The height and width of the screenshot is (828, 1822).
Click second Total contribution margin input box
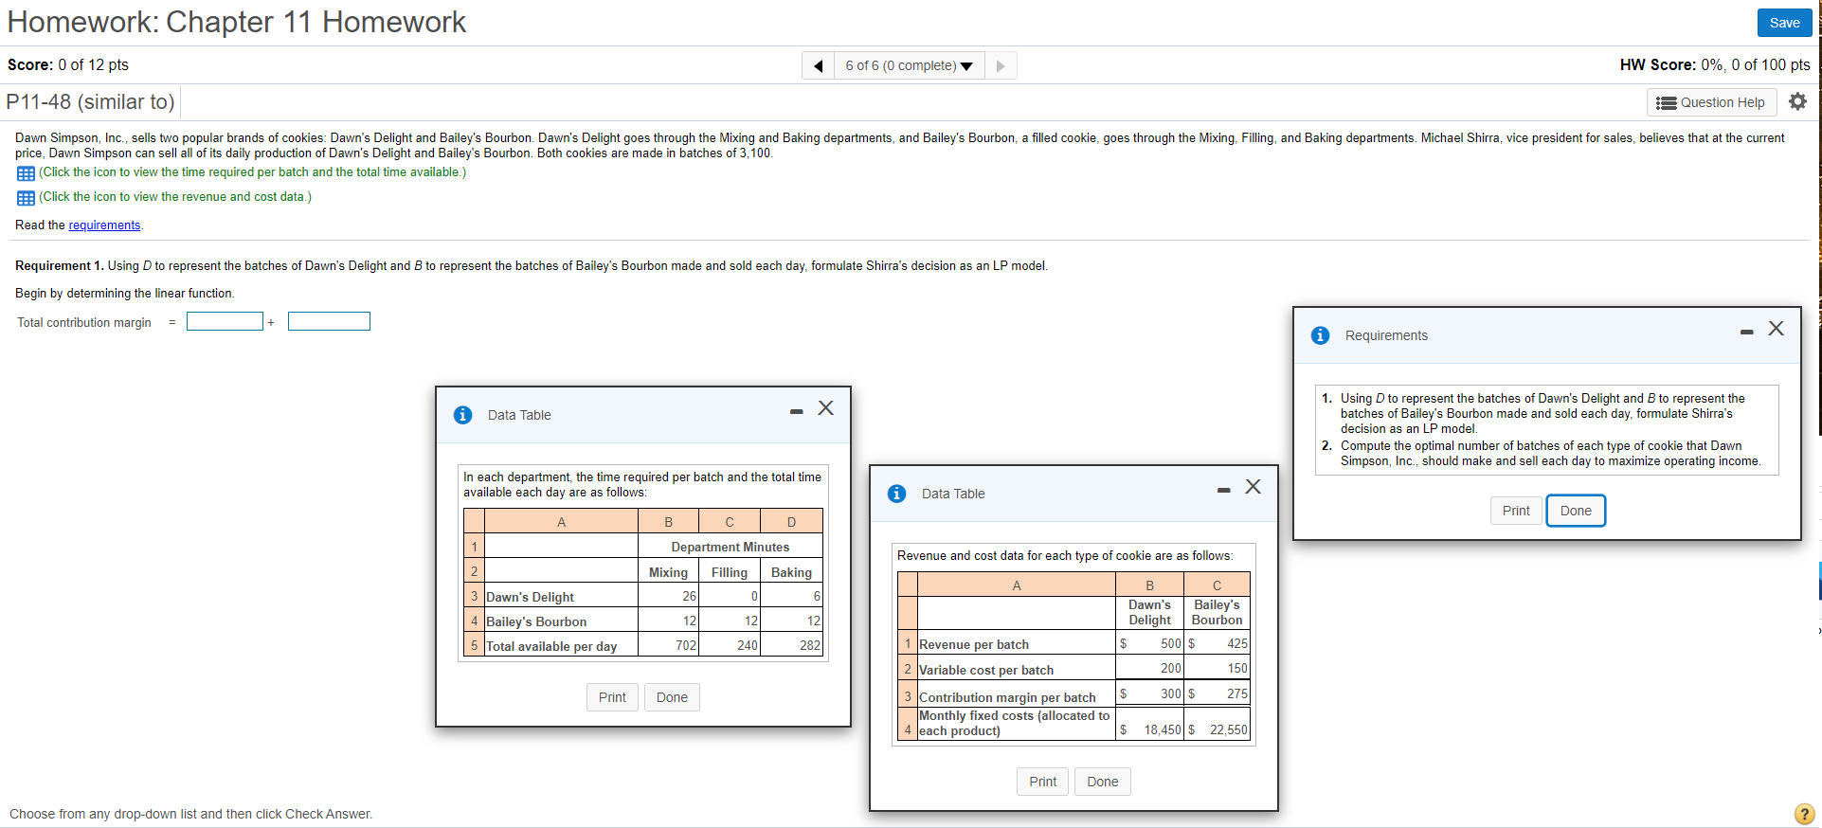(x=329, y=321)
